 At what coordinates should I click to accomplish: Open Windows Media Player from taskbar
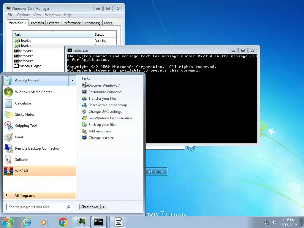pos(45,222)
